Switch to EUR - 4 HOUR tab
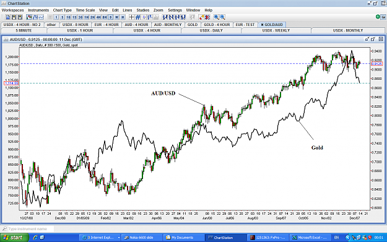 click(x=107, y=25)
